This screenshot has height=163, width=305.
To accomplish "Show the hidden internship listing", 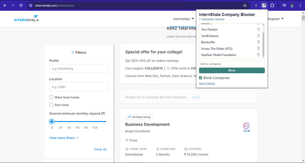I will click(x=196, y=97).
